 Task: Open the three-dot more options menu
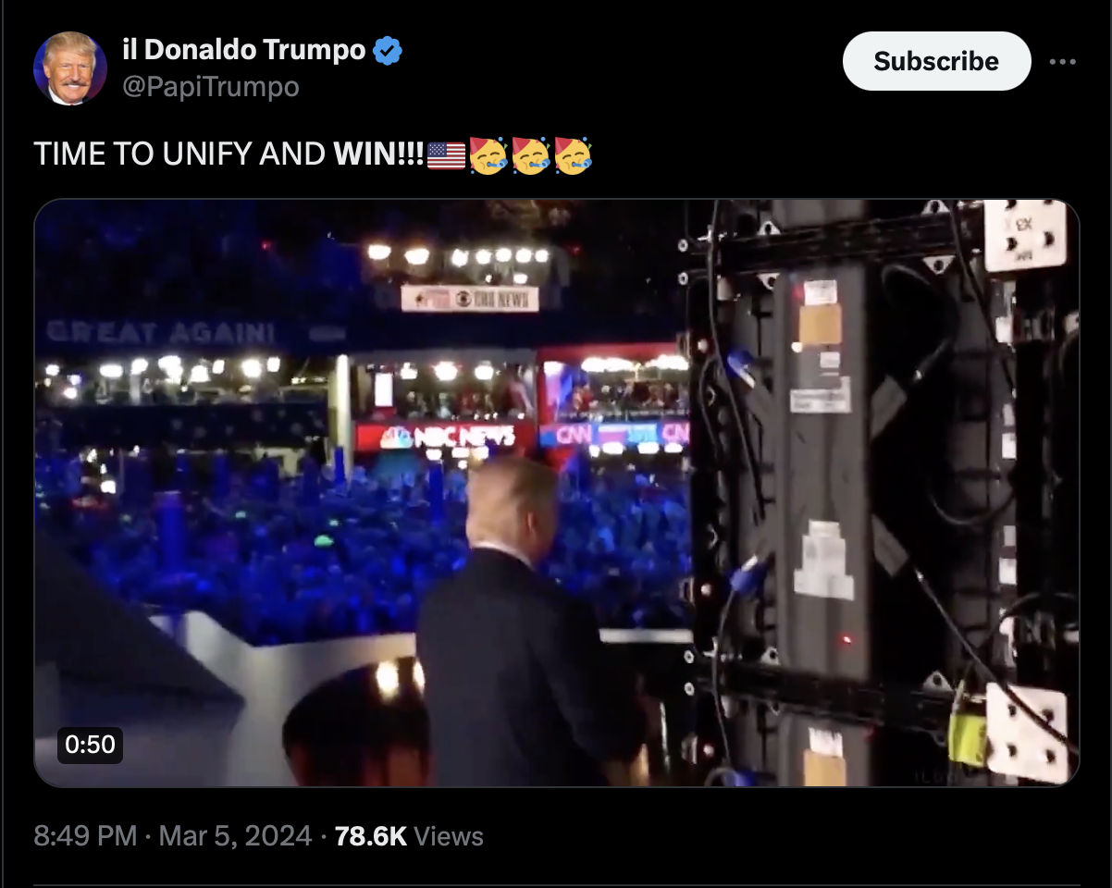1063,62
